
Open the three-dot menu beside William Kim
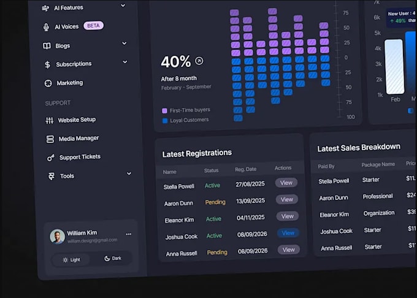(128, 234)
